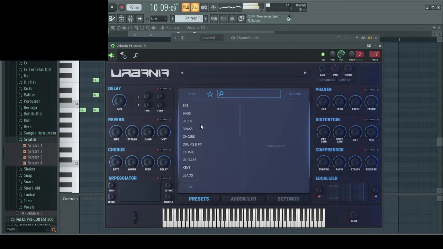Image resolution: width=443 pixels, height=249 pixels.
Task: Expand the Sample Instrument folder
Action: click(40, 133)
